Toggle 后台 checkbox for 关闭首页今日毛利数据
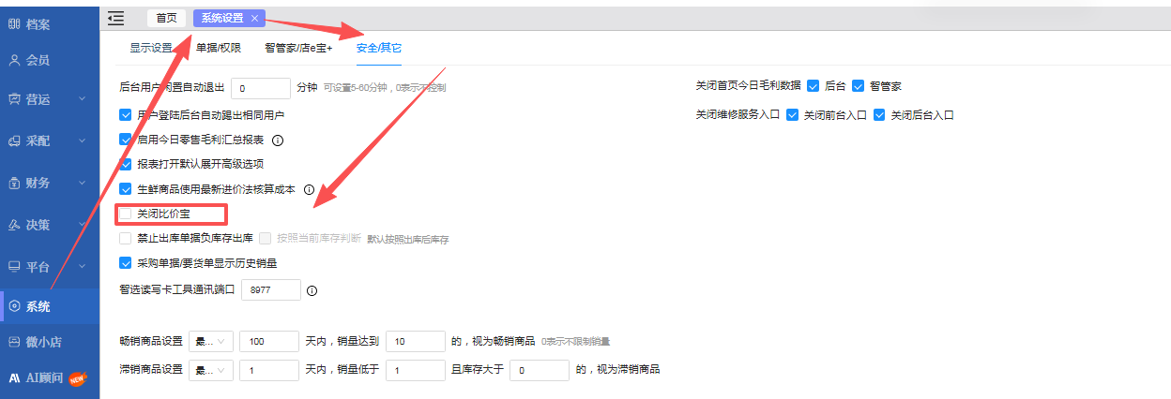This screenshot has height=399, width=1171. (813, 86)
